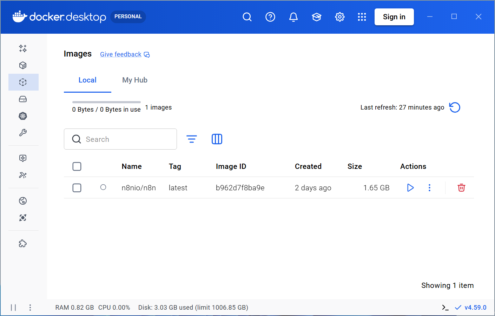The width and height of the screenshot is (495, 316).
Task: Open the Containers view in the sidebar
Action: click(x=23, y=65)
